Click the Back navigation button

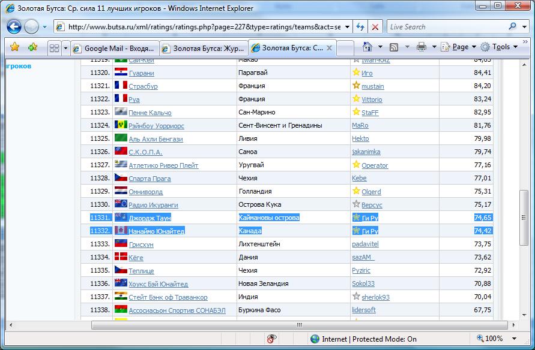(x=14, y=27)
